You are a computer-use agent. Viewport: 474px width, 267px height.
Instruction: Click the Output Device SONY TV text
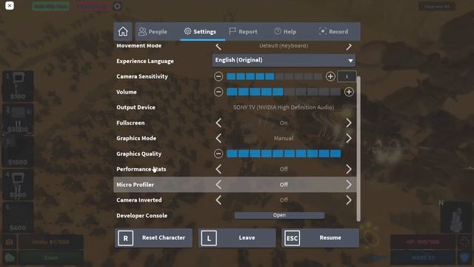tap(284, 107)
